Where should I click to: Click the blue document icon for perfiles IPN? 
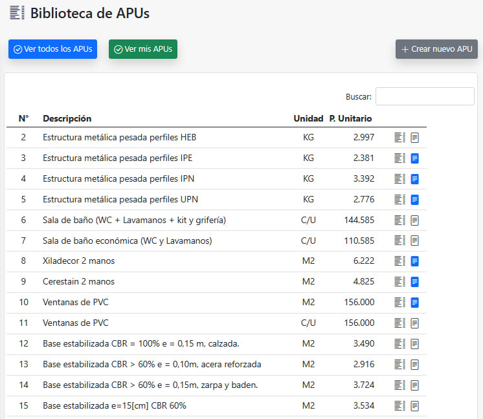pos(414,178)
